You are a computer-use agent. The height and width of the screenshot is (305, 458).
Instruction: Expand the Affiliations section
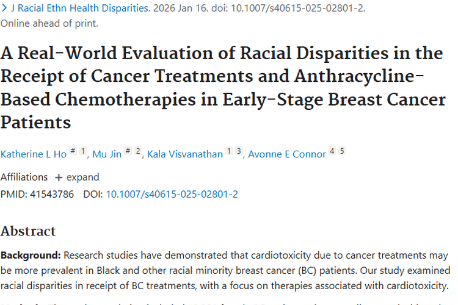pyautogui.click(x=82, y=178)
